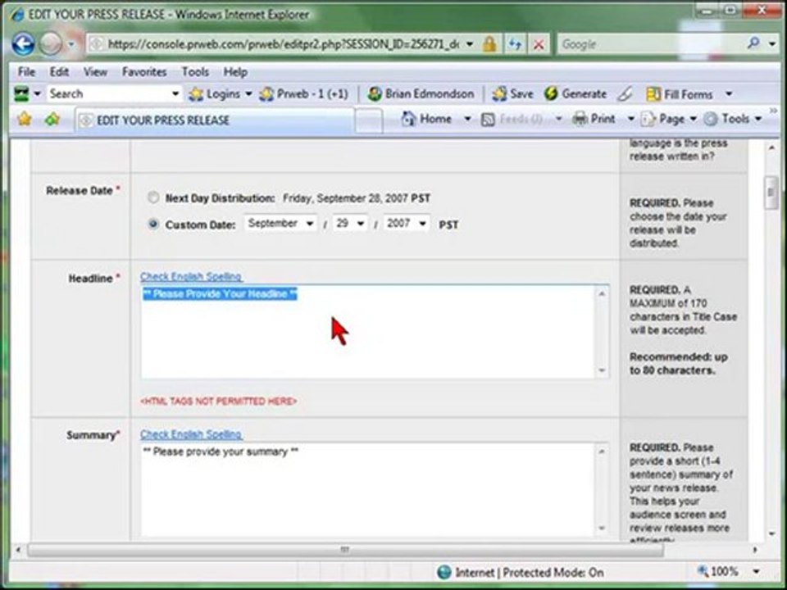This screenshot has width=787, height=590.
Task: Click Check English Spelling link above Headline
Action: tap(191, 276)
